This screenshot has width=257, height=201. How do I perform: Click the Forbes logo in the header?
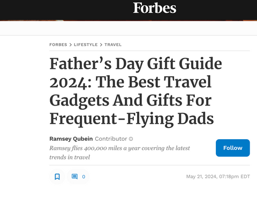tap(155, 8)
